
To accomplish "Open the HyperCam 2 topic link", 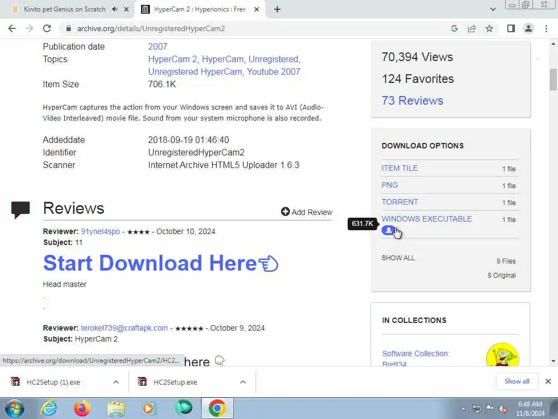I will pos(174,59).
